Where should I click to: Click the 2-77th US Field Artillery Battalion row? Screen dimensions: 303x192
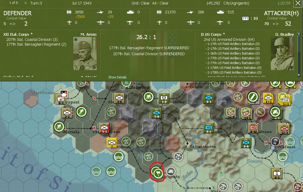tap(232, 63)
